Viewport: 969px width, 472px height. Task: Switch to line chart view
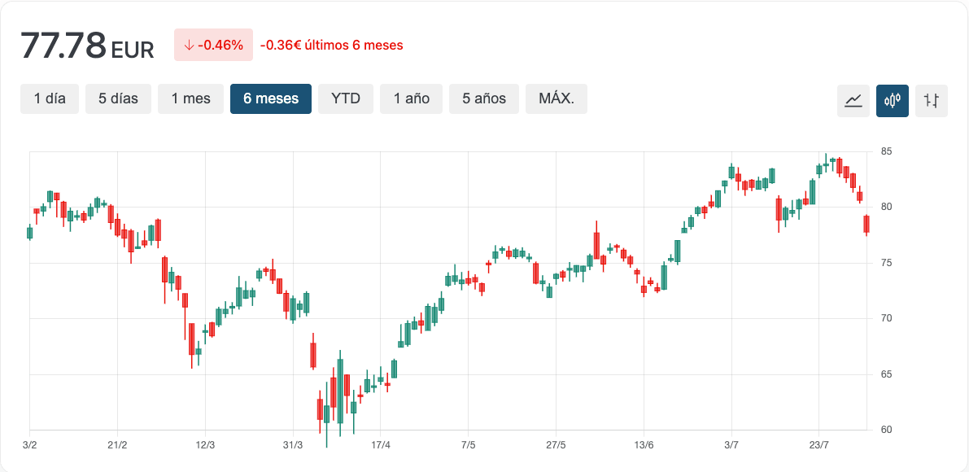coord(853,101)
